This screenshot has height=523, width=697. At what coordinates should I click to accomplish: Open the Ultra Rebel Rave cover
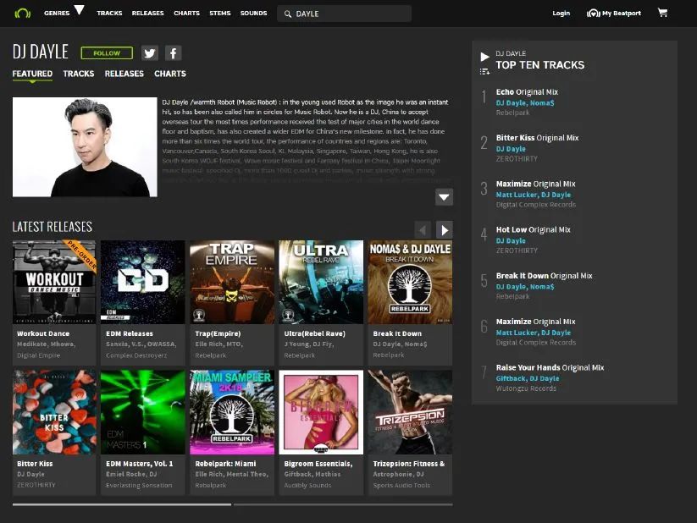pyautogui.click(x=321, y=282)
